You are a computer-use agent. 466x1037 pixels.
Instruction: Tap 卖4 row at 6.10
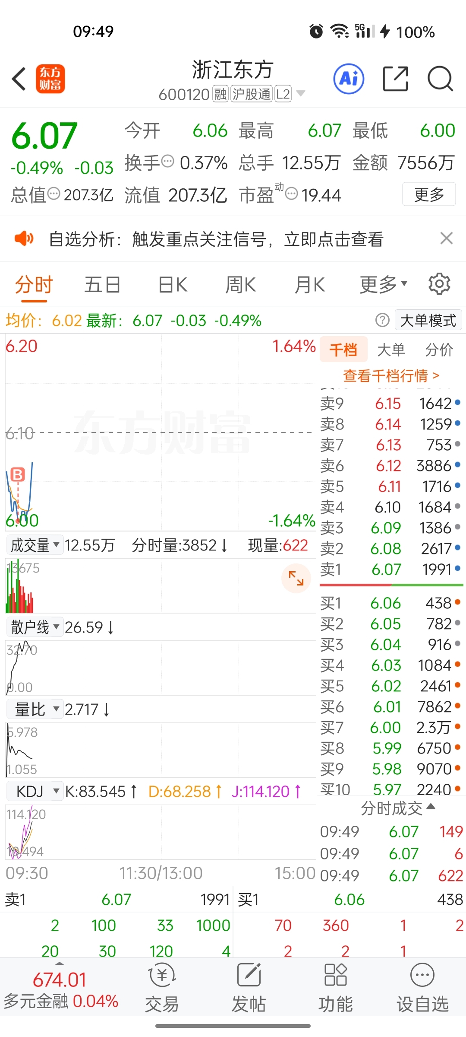click(391, 507)
